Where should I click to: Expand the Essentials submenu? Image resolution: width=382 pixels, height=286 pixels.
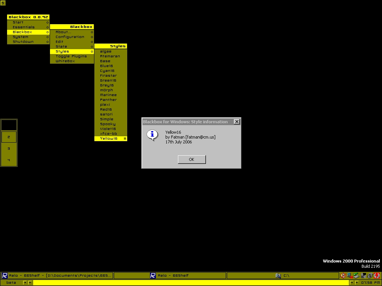[28, 27]
